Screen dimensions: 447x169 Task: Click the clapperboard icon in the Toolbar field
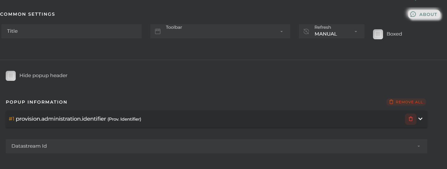[x=158, y=31]
